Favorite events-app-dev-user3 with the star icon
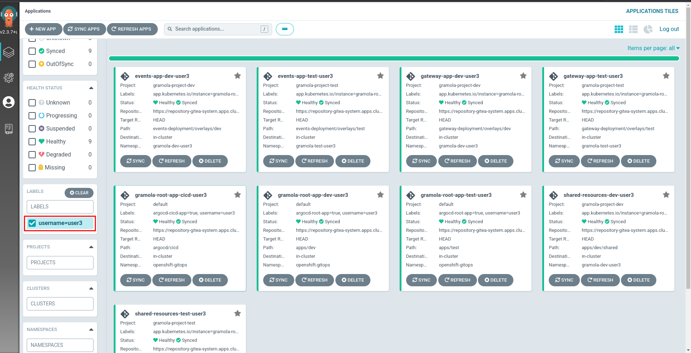Screen dimensions: 691x353 pyautogui.click(x=238, y=76)
